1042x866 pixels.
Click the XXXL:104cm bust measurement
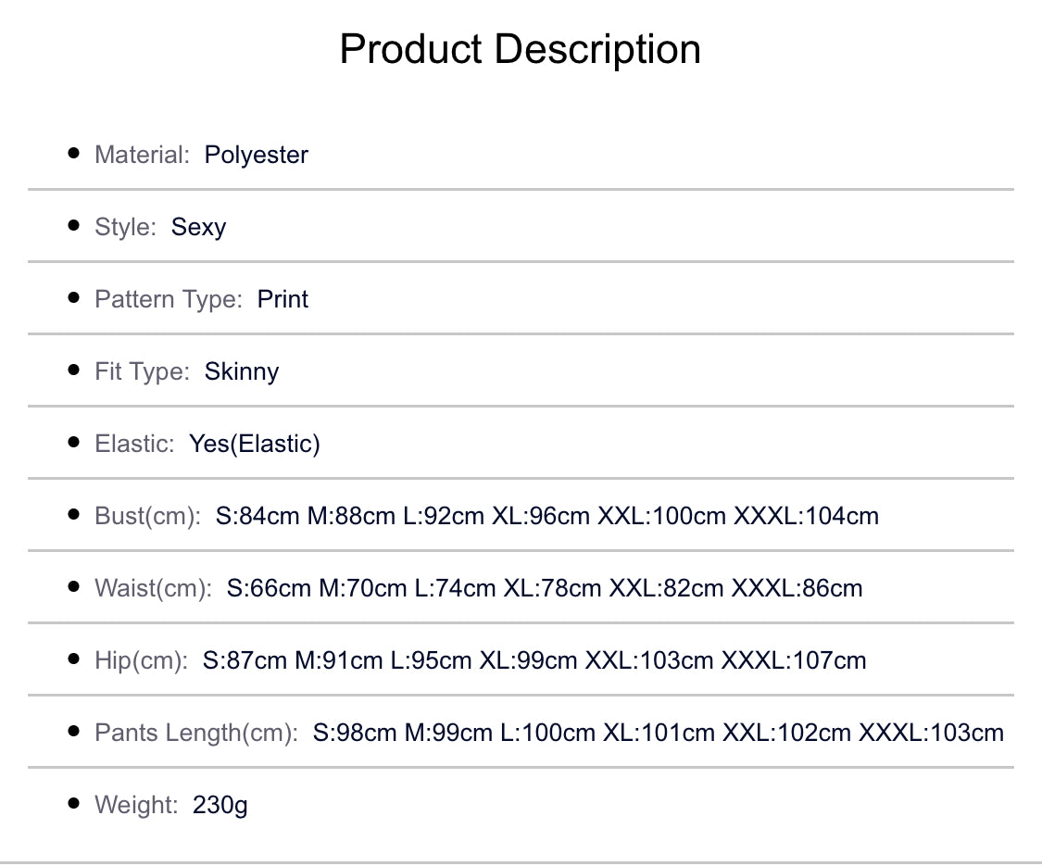click(806, 516)
